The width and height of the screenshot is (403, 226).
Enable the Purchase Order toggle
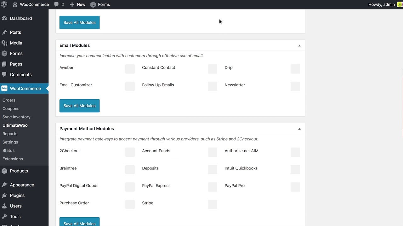pyautogui.click(x=130, y=204)
